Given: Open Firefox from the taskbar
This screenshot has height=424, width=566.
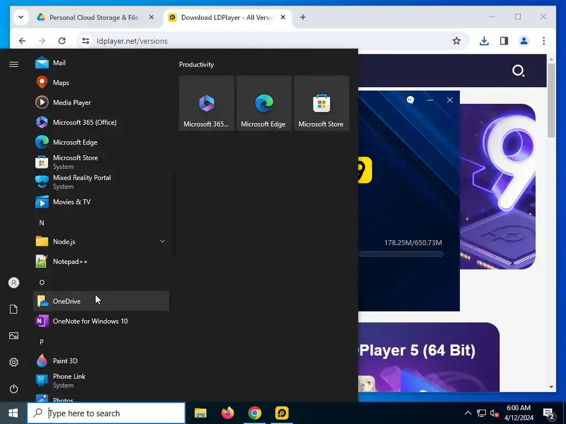Looking at the screenshot, I should [227, 413].
